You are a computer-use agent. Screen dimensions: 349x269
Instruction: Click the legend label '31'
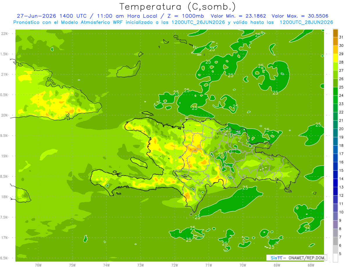(x=341, y=37)
